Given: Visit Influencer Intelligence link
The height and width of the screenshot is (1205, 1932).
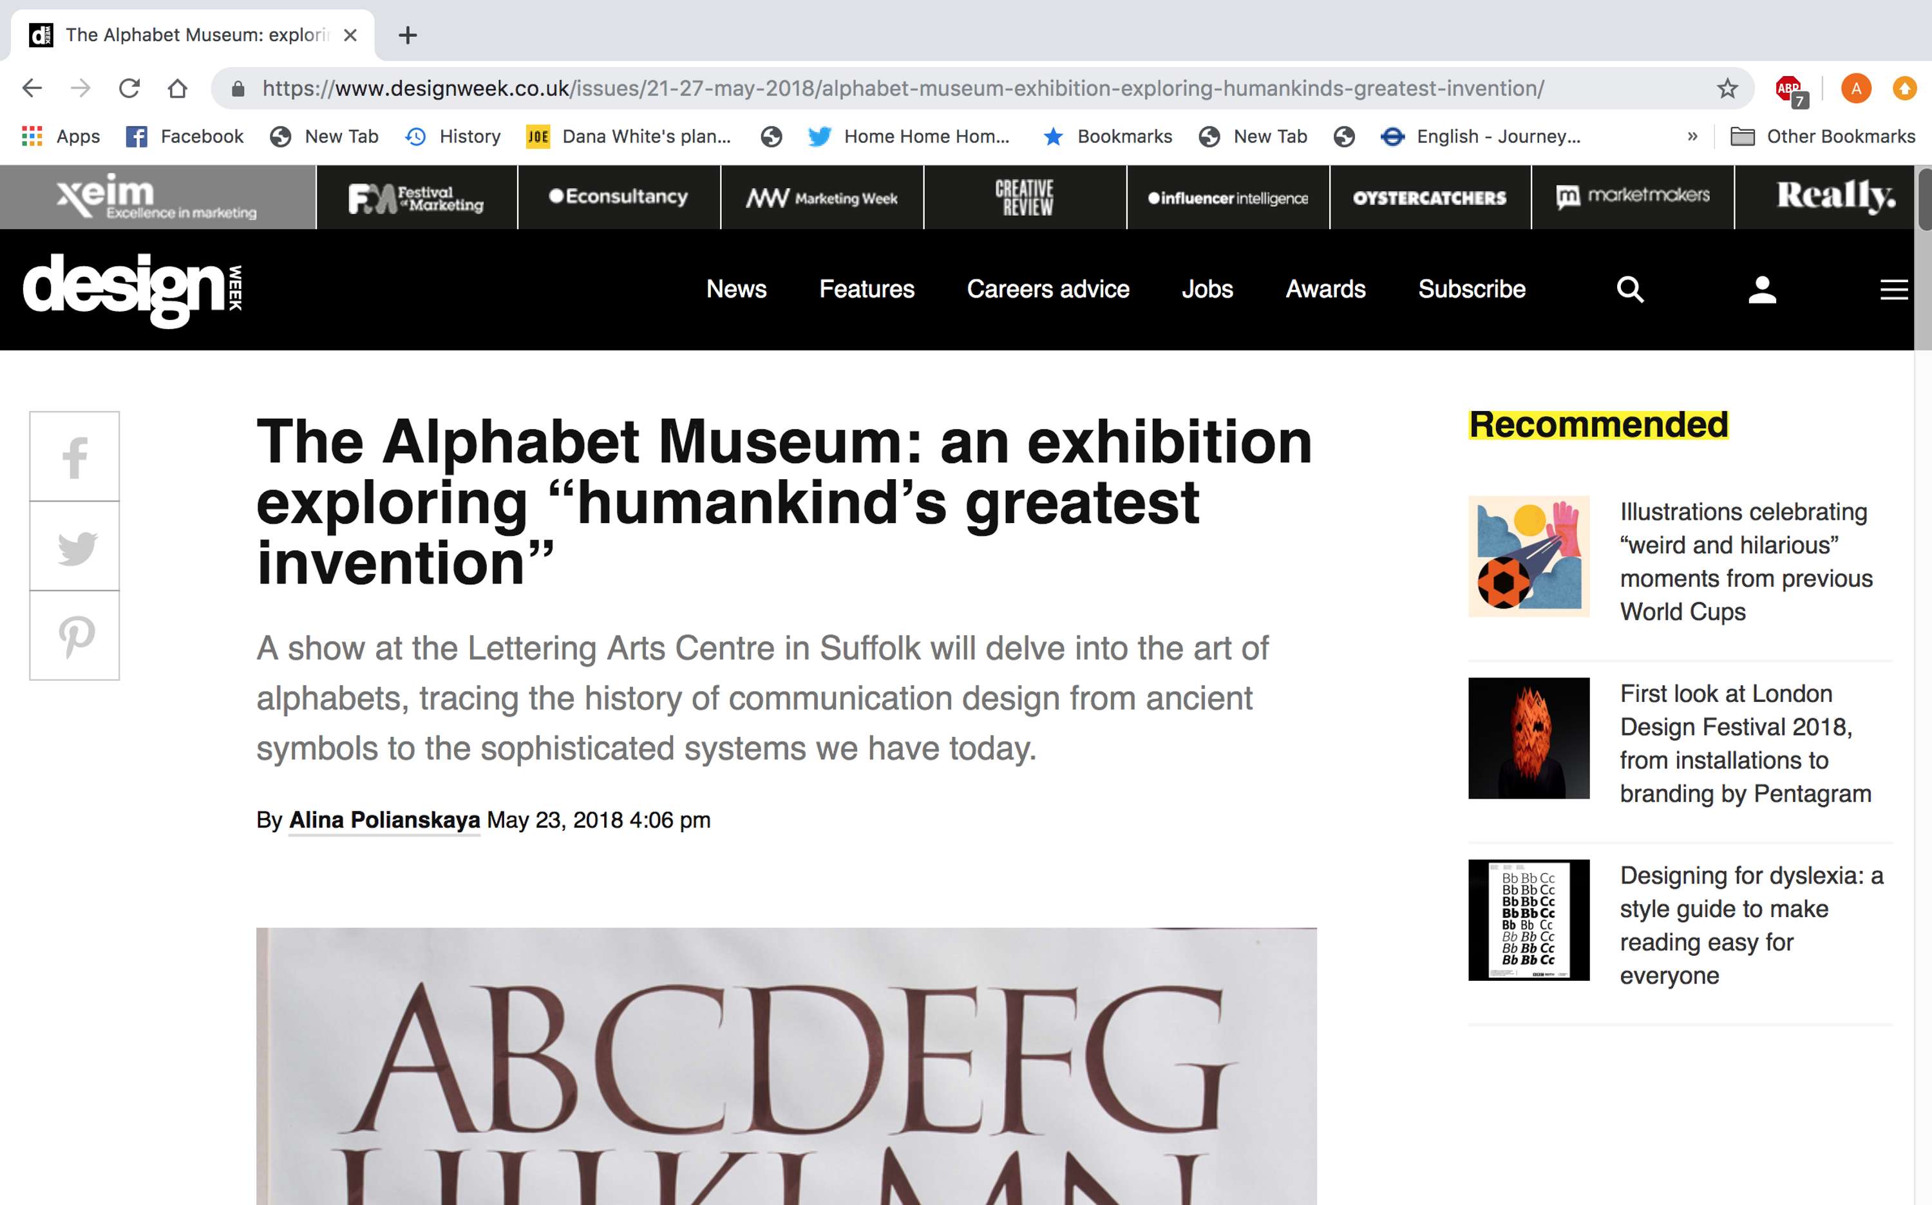Looking at the screenshot, I should pos(1227,197).
